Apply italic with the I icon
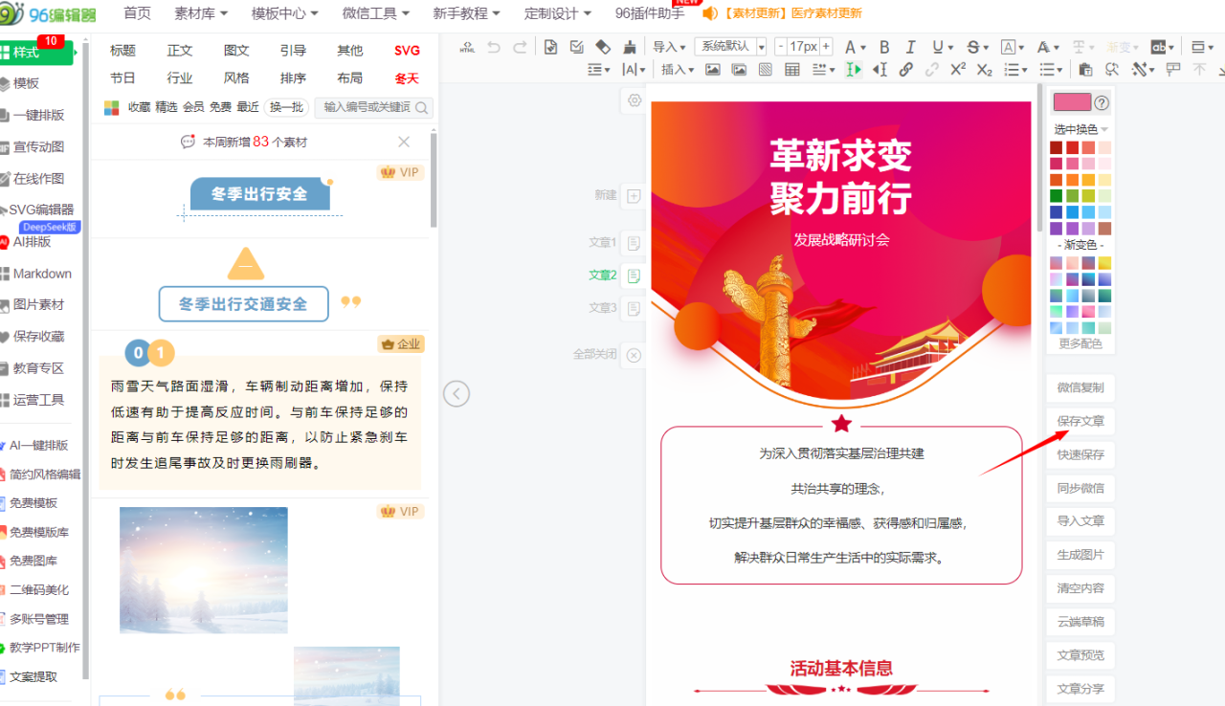This screenshot has height=706, width=1225. (x=910, y=47)
